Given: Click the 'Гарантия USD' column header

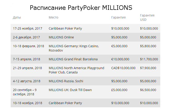Looking at the screenshot, I should 147,17.
